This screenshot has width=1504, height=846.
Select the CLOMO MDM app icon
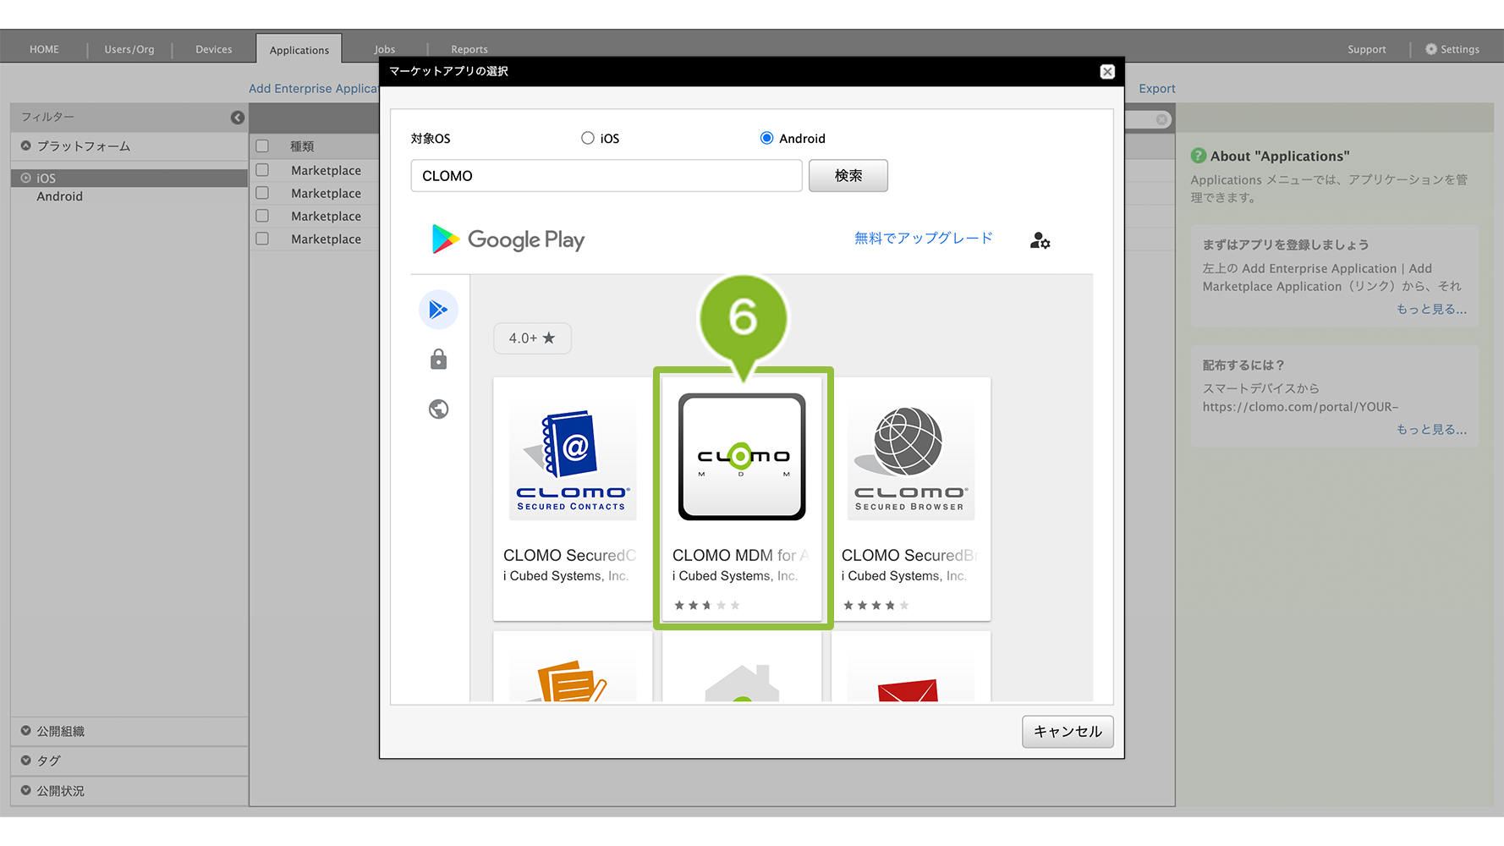pyautogui.click(x=742, y=457)
